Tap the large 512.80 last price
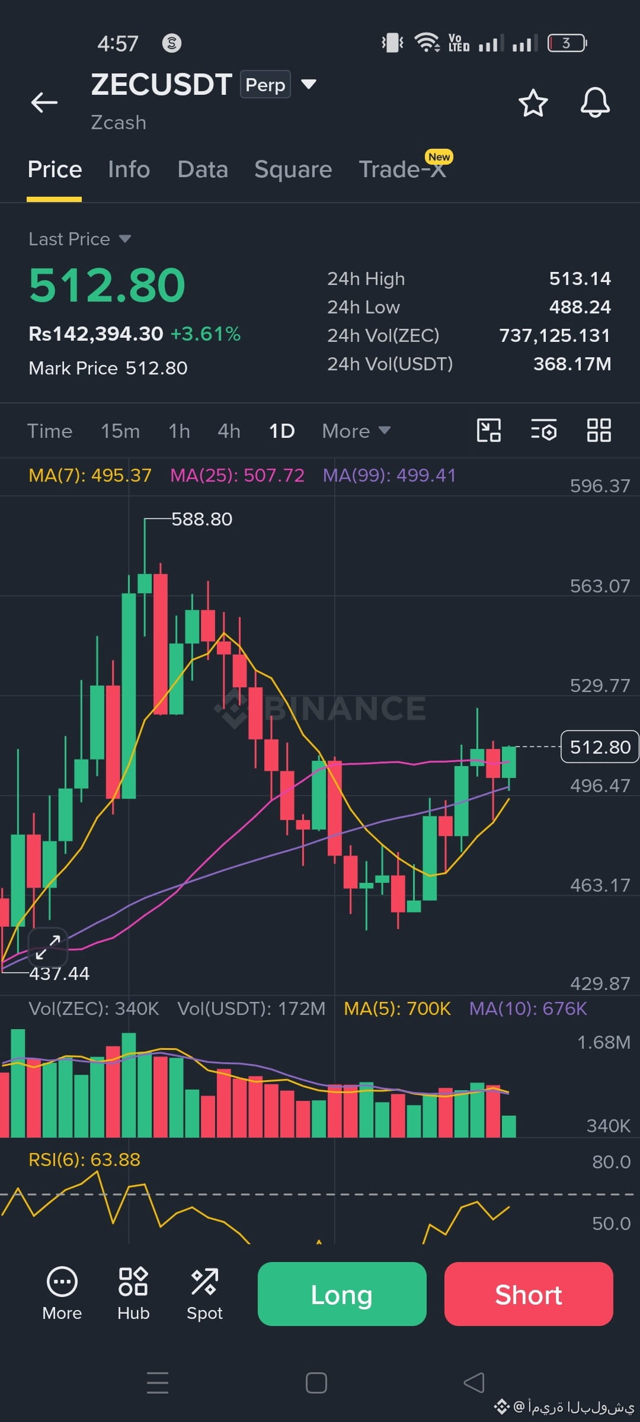 pyautogui.click(x=107, y=285)
